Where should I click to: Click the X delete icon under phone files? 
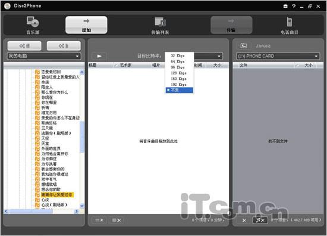point(244,220)
